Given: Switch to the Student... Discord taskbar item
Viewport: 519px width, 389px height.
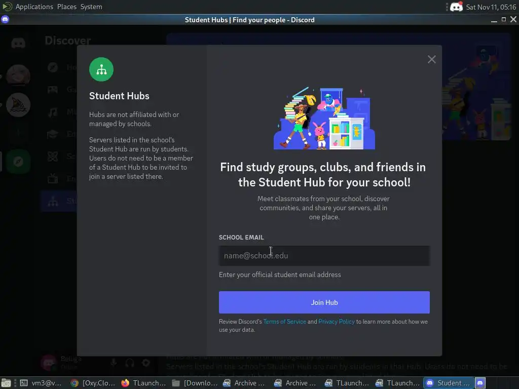Looking at the screenshot, I should pos(449,383).
